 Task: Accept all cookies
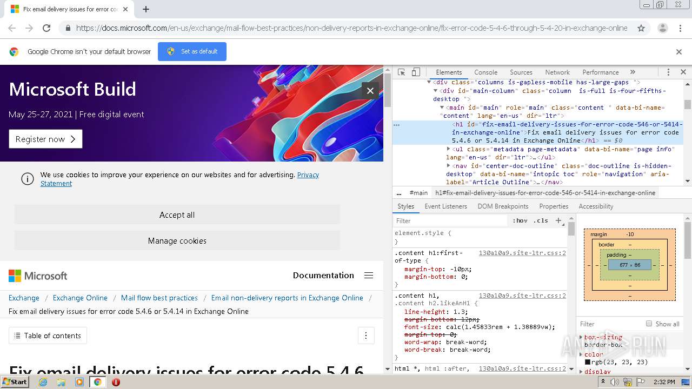177,214
